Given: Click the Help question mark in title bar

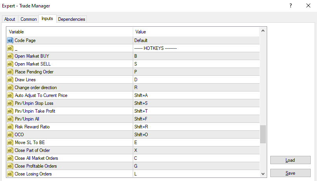Looking at the screenshot, I should (x=291, y=5).
